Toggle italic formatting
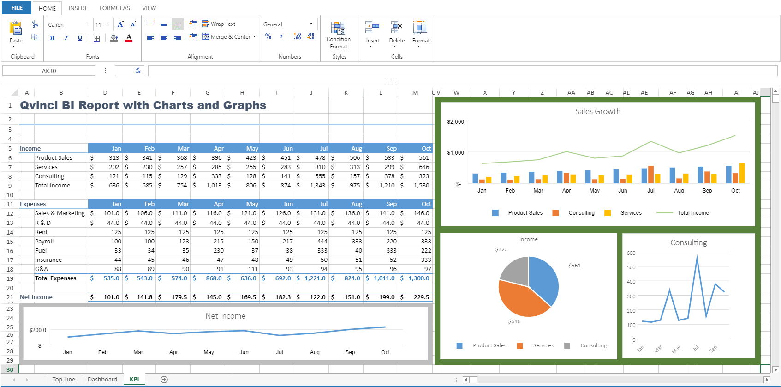Image resolution: width=781 pixels, height=387 pixels. tap(66, 38)
